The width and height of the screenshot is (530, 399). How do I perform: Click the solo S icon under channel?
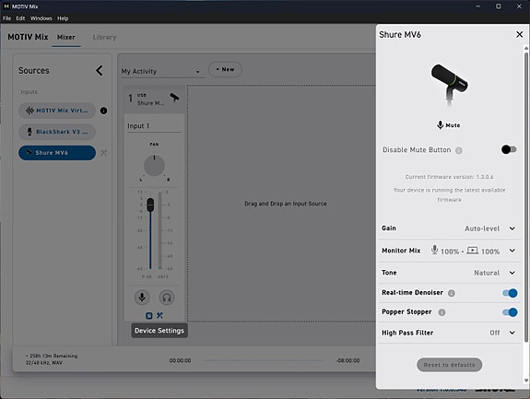click(148, 315)
